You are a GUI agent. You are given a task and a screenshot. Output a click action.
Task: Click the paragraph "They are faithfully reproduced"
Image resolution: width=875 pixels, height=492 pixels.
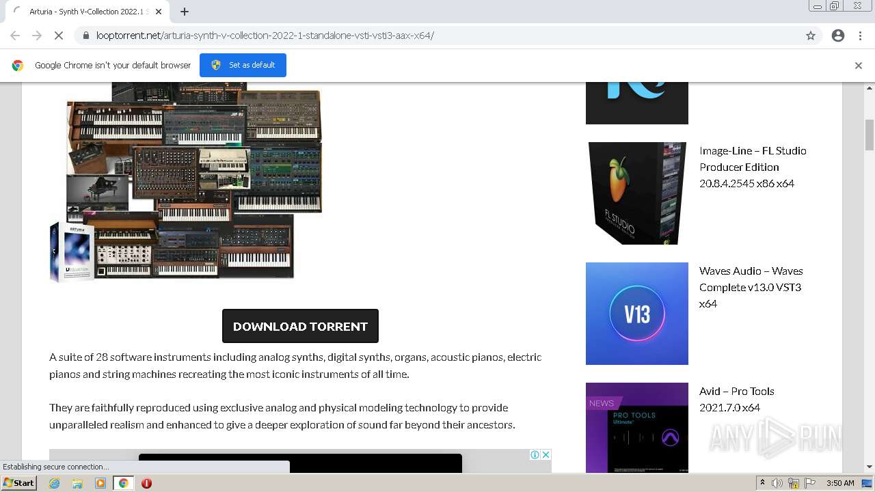click(x=282, y=416)
